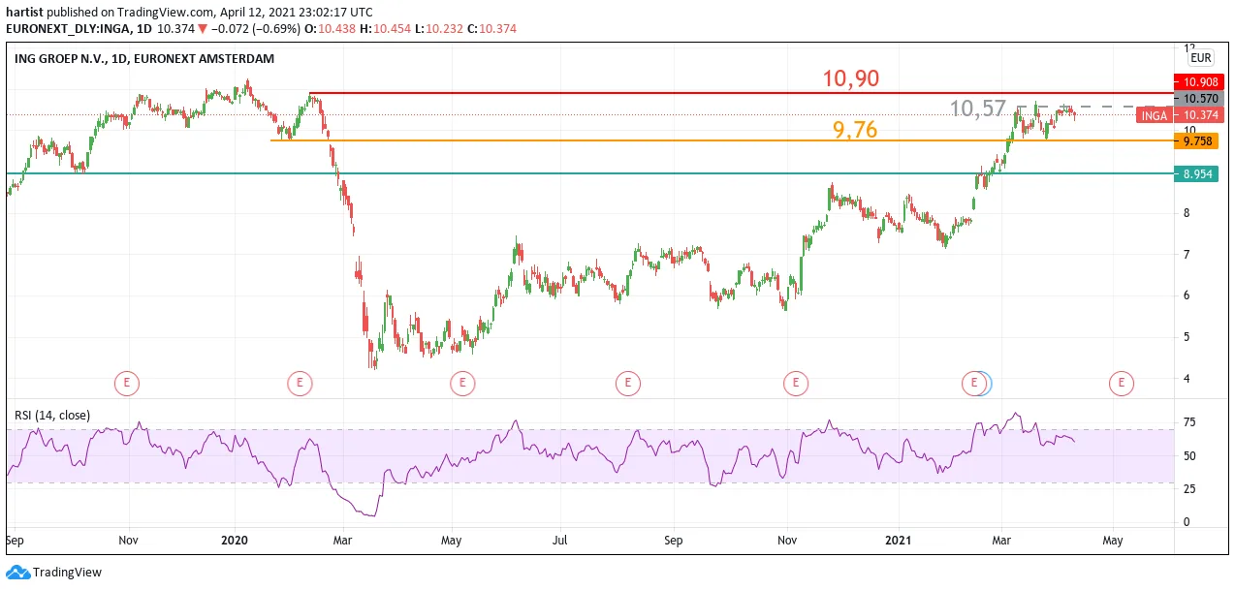
Task: Click the green 8.954 price label
Action: pos(1198,174)
